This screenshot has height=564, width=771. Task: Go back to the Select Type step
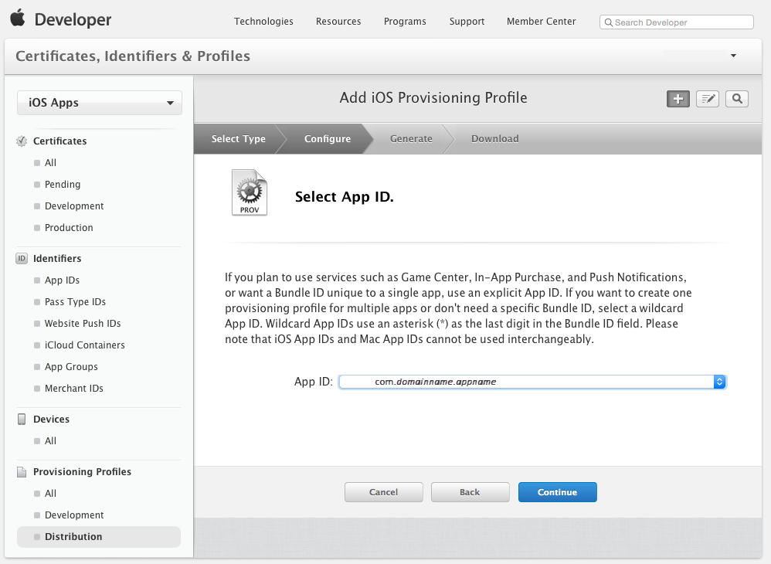click(237, 138)
